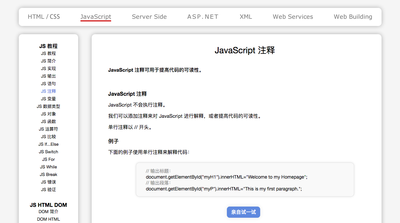Select JS Switch in the sidebar
This screenshot has width=400, height=223.
48,152
